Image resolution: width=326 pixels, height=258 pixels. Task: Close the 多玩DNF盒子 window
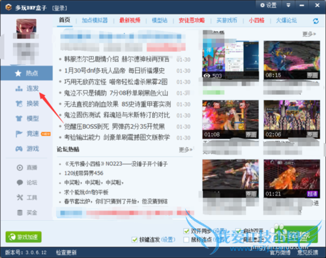coord(318,5)
